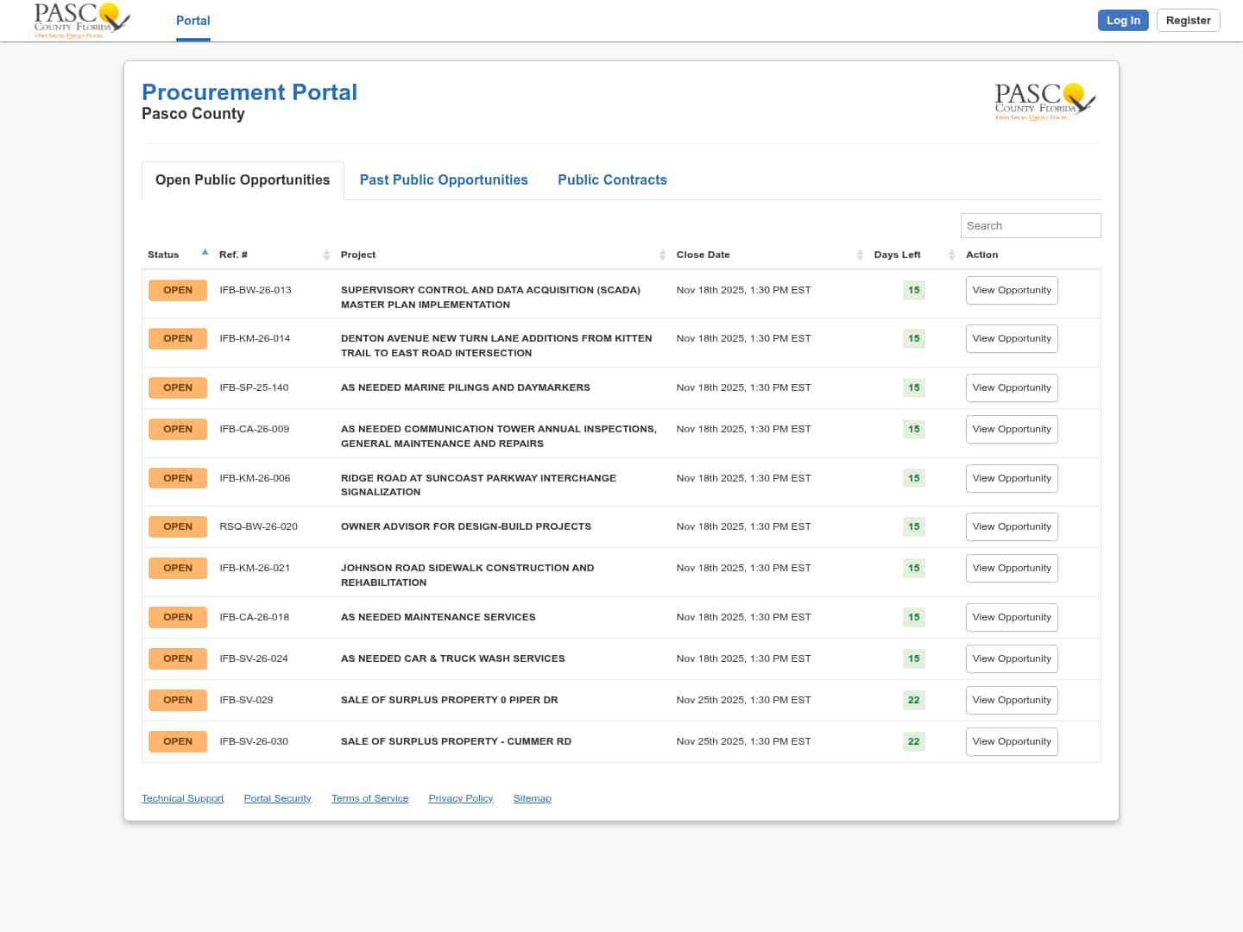Image resolution: width=1243 pixels, height=932 pixels.
Task: Sort by Days Left column arrows
Action: coord(951,255)
